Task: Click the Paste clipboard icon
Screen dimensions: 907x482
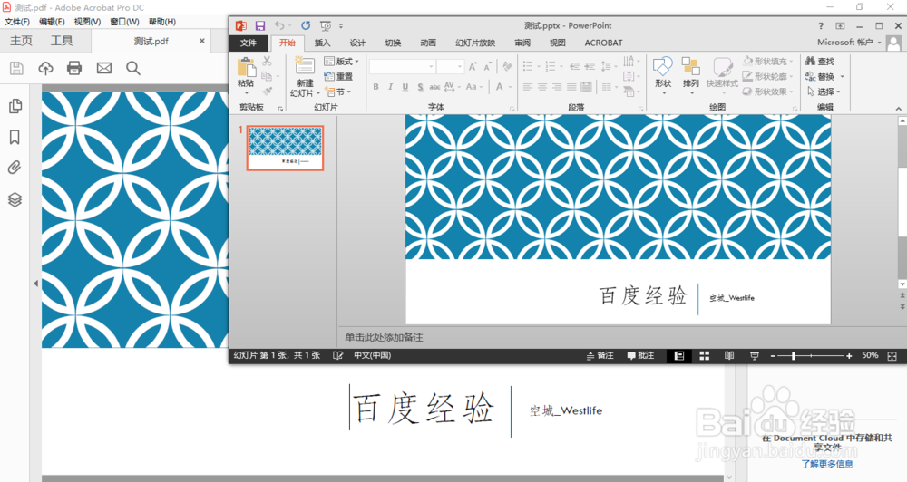Action: click(247, 68)
